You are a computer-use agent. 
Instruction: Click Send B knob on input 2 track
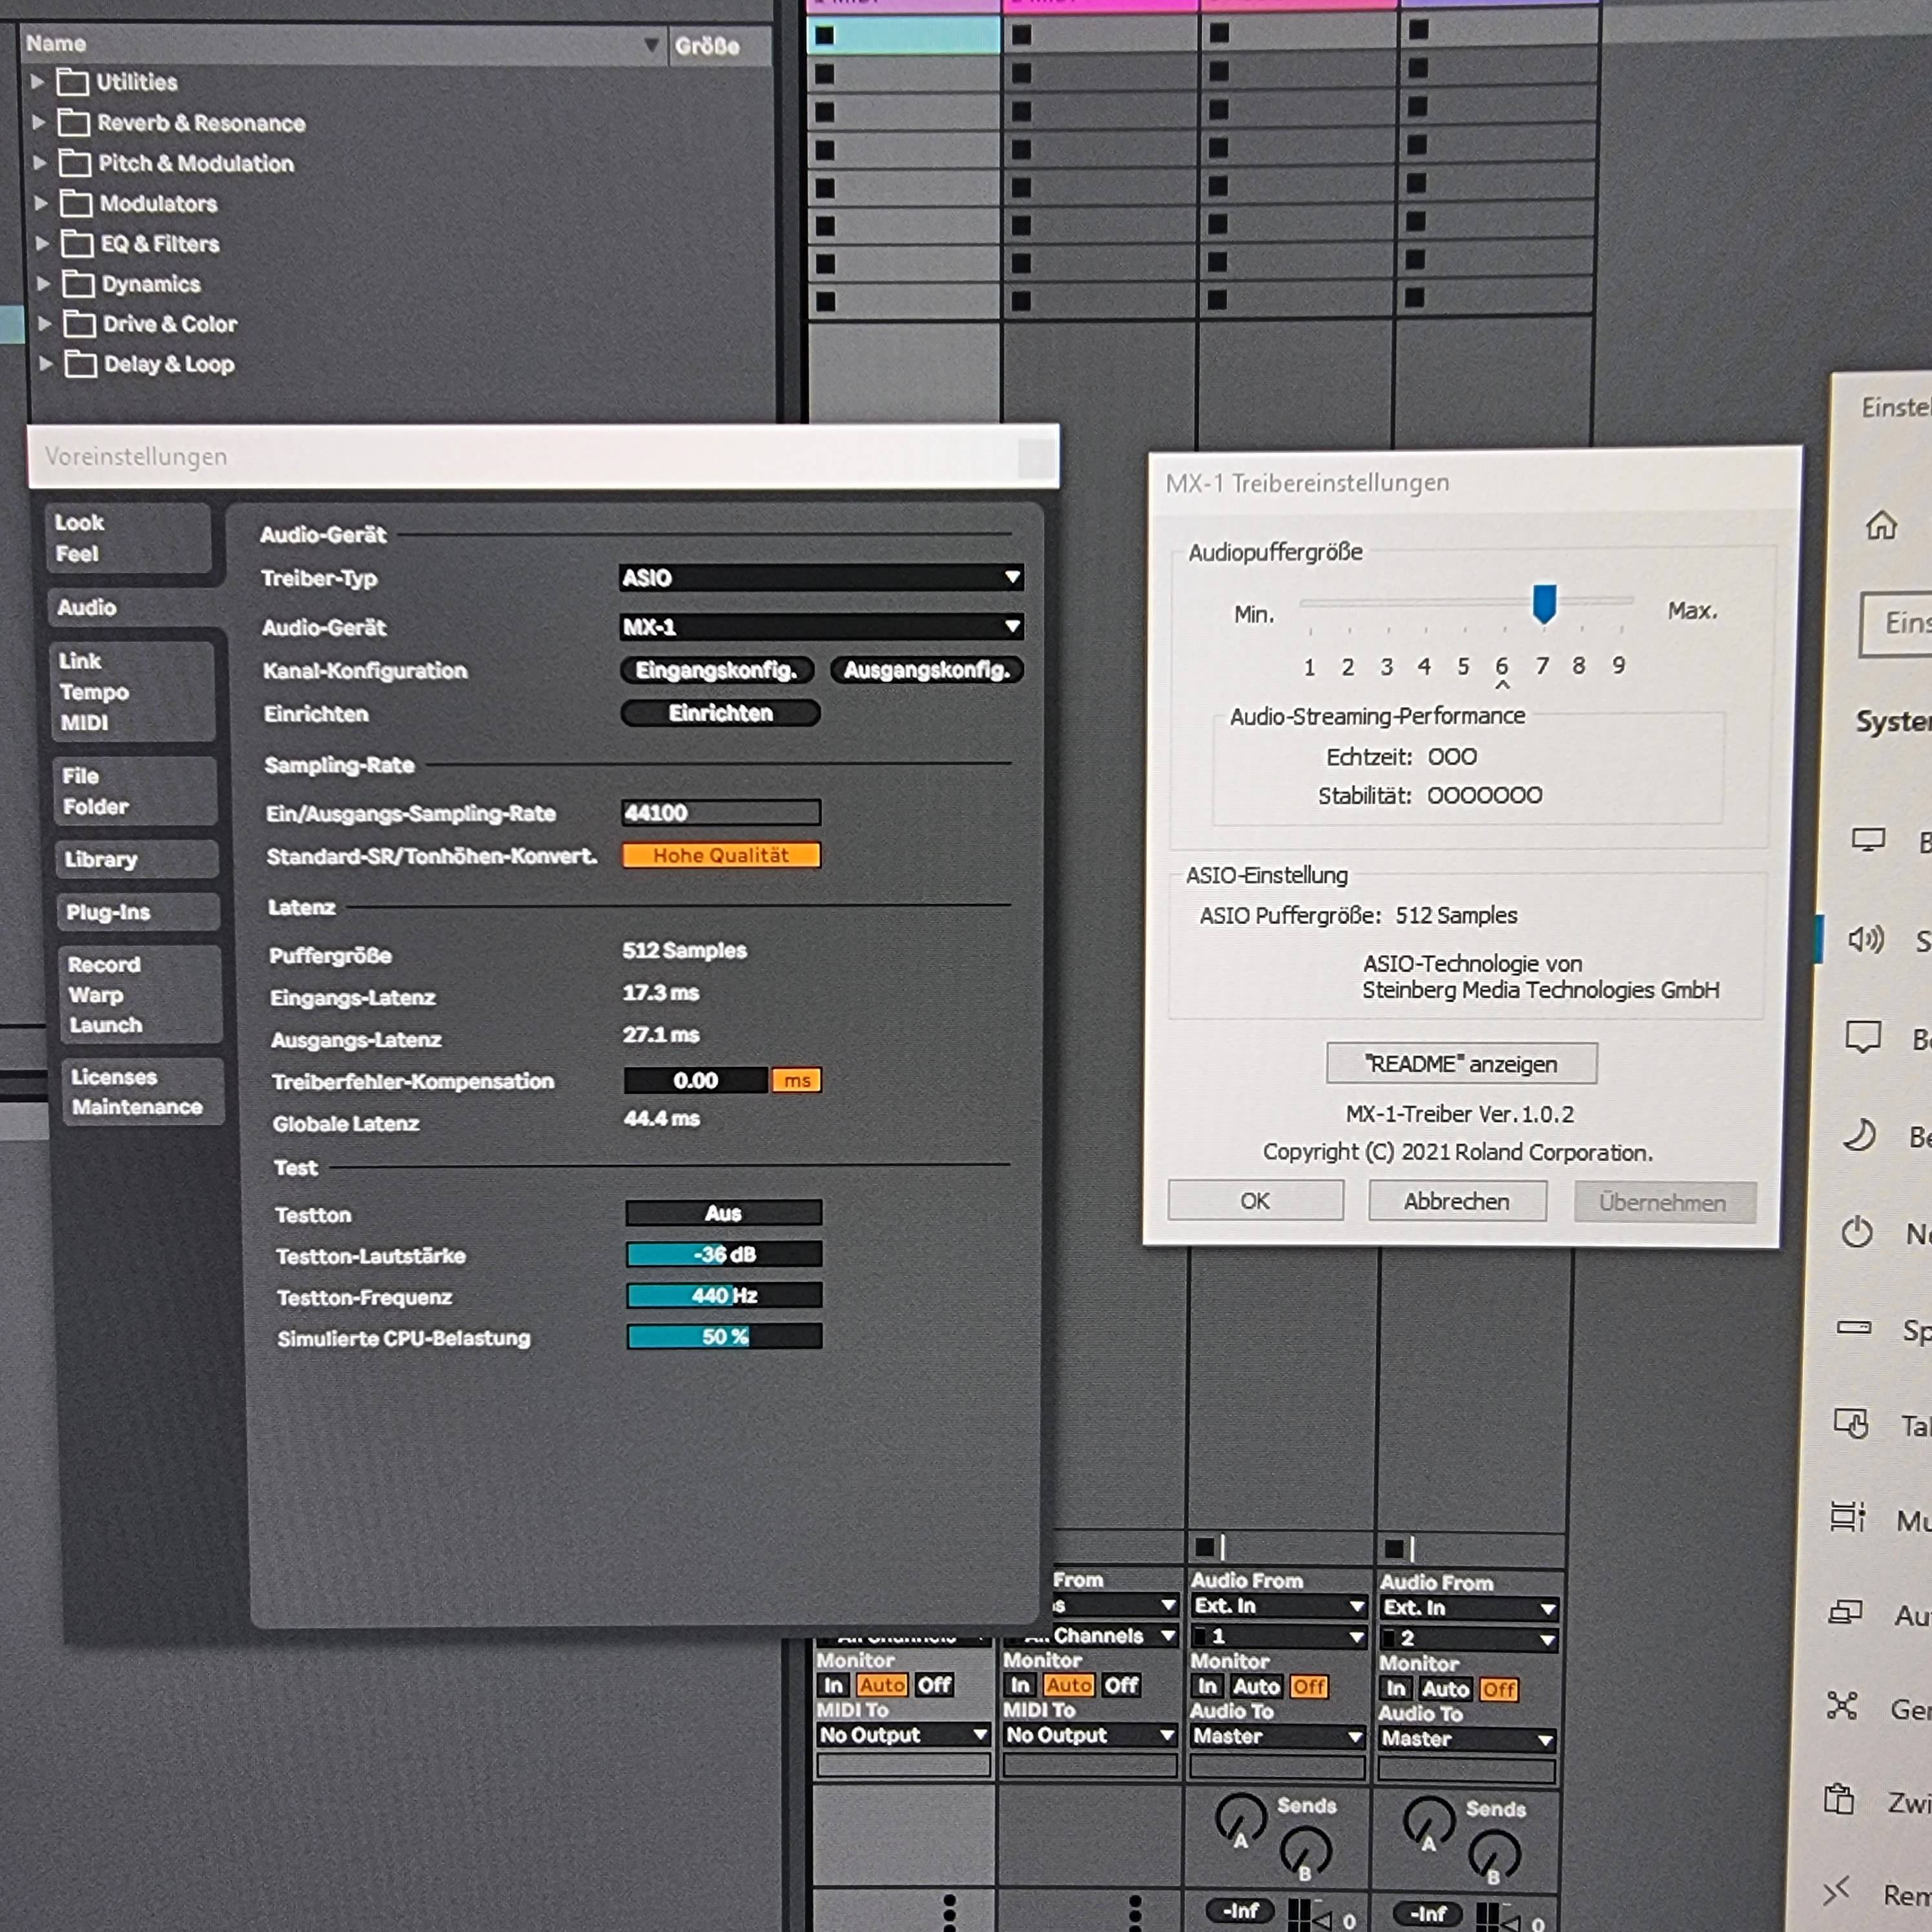1493,1856
